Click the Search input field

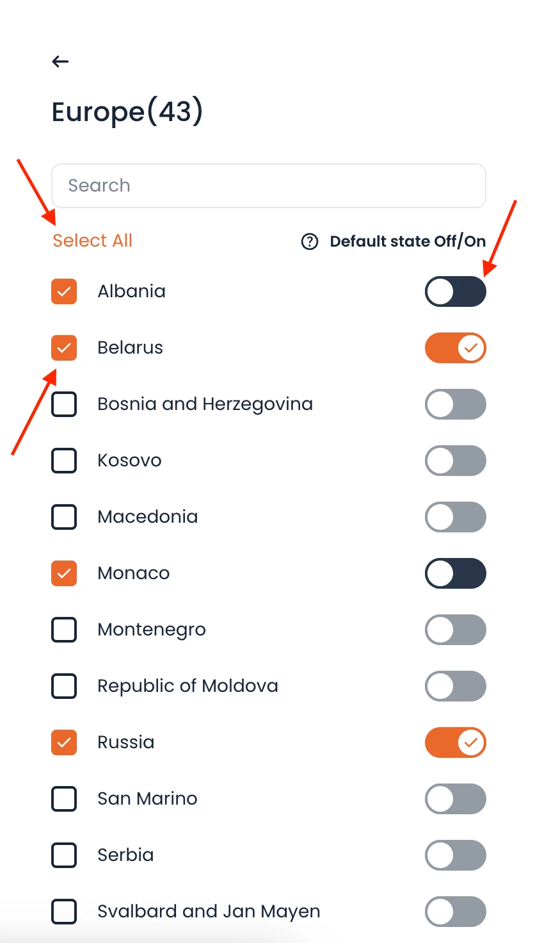[x=269, y=186]
